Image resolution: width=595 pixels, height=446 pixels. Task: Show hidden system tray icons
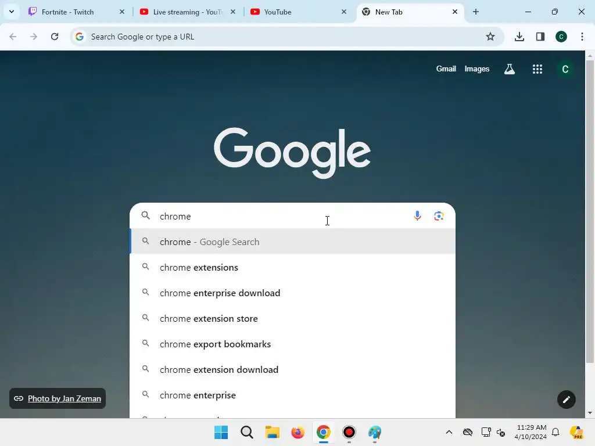coord(449,432)
